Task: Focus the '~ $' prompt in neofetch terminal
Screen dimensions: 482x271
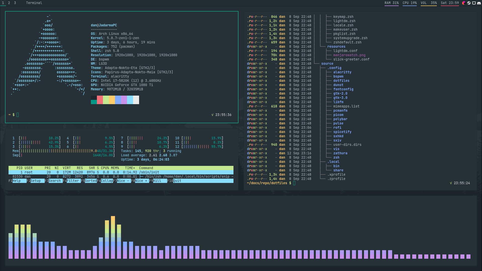Action: (14, 115)
